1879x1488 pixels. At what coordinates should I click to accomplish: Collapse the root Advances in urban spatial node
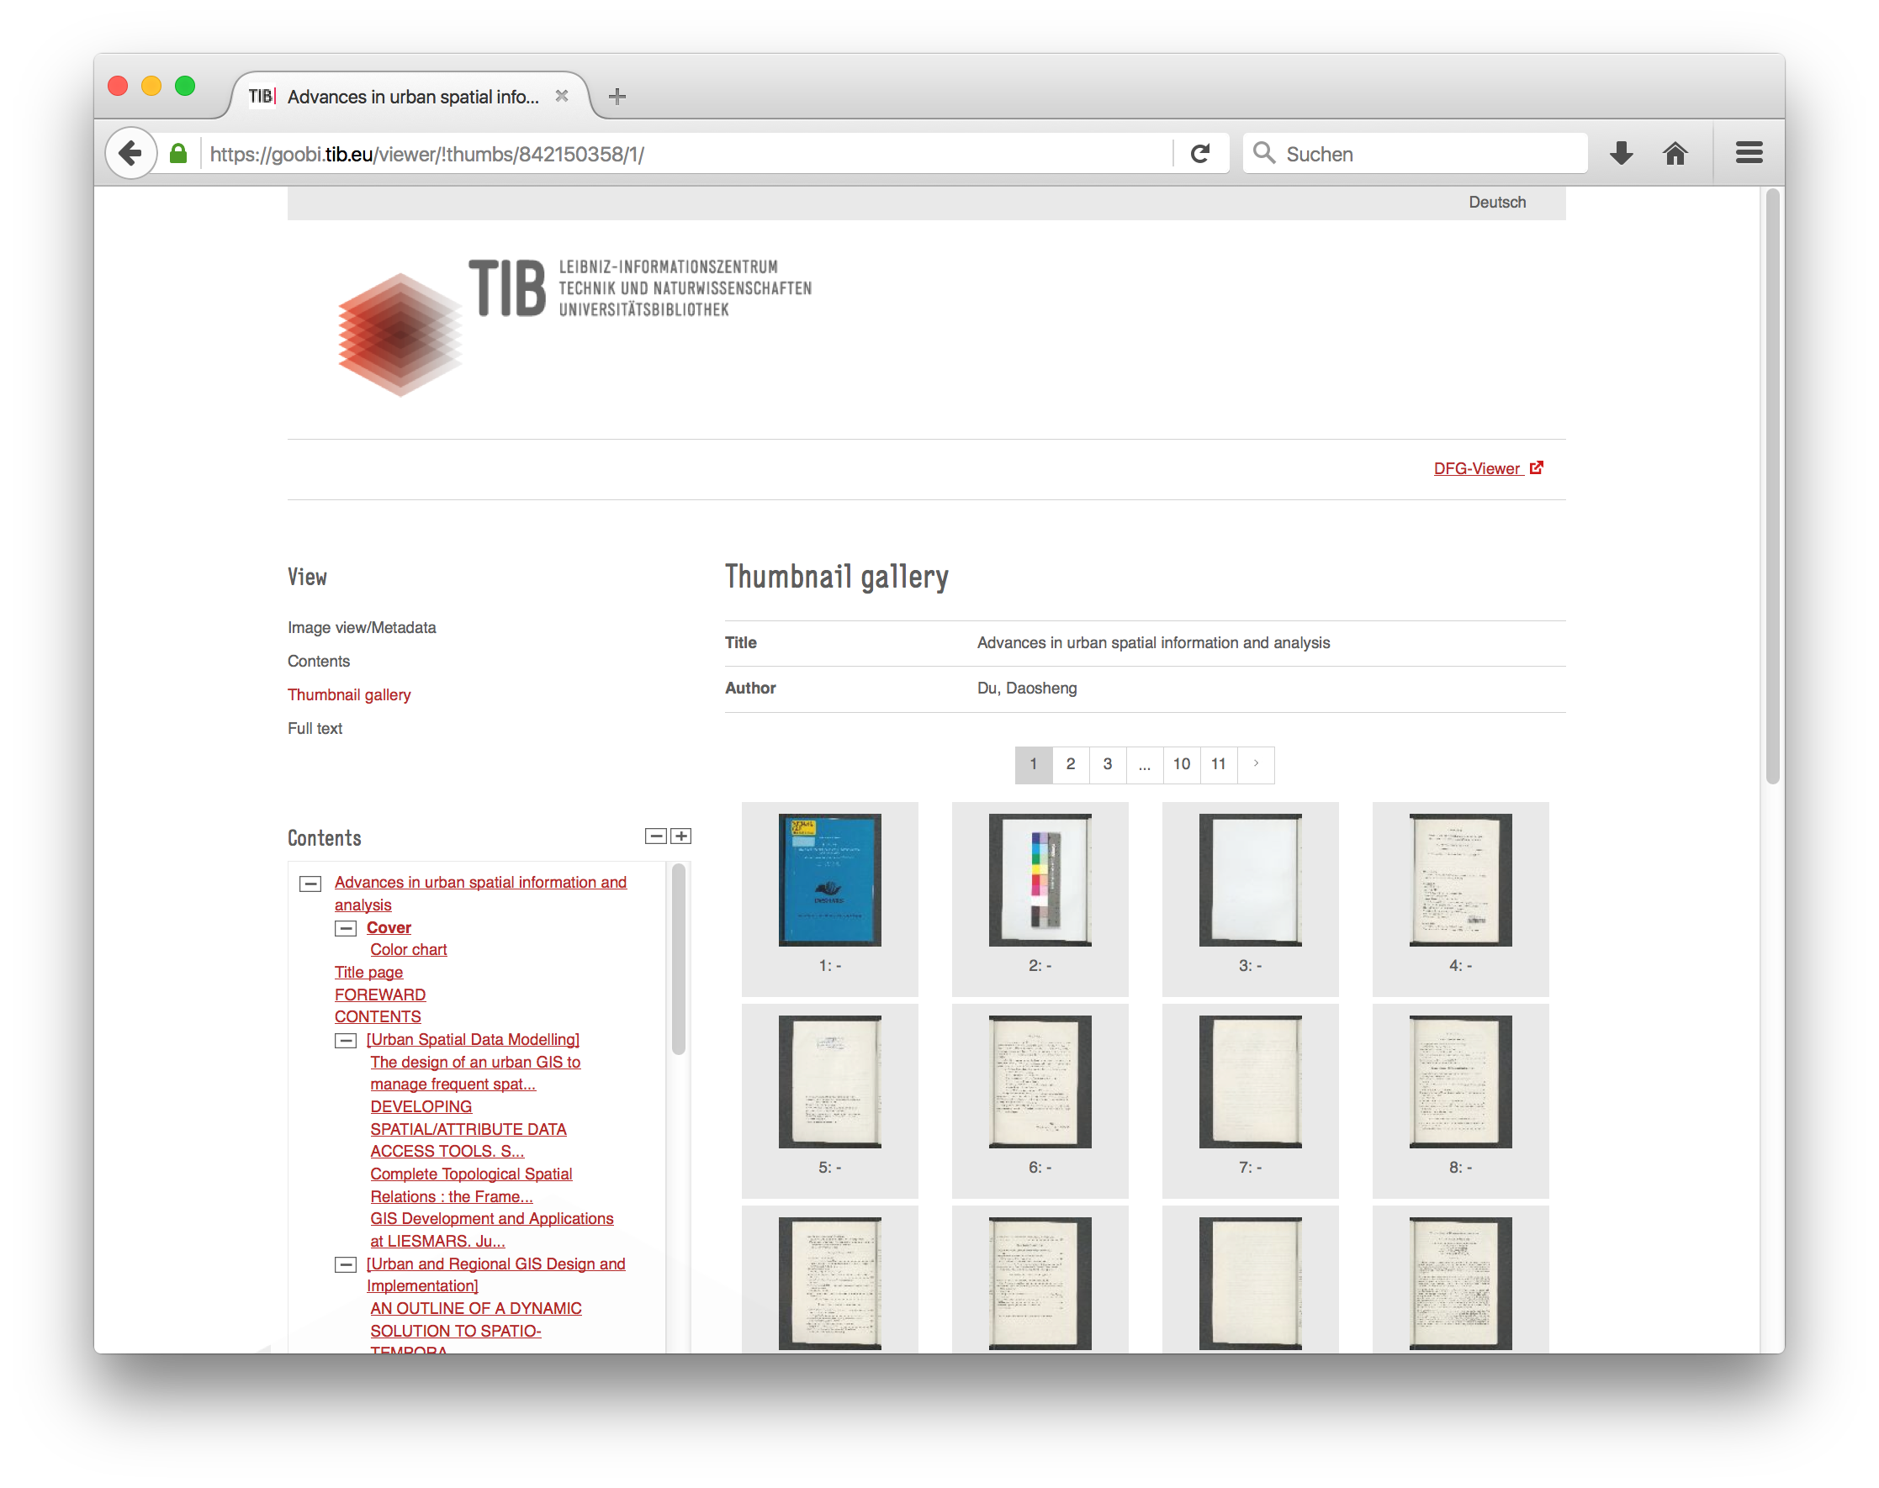click(310, 884)
